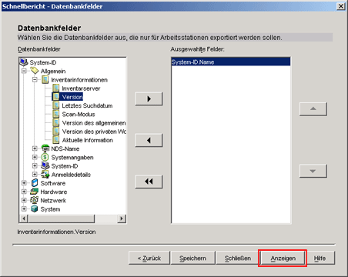Click the NDS-Name network icon

pyautogui.click(x=45, y=149)
